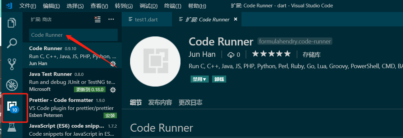Click the formulahendry.code-runner identifier

tap(295, 41)
